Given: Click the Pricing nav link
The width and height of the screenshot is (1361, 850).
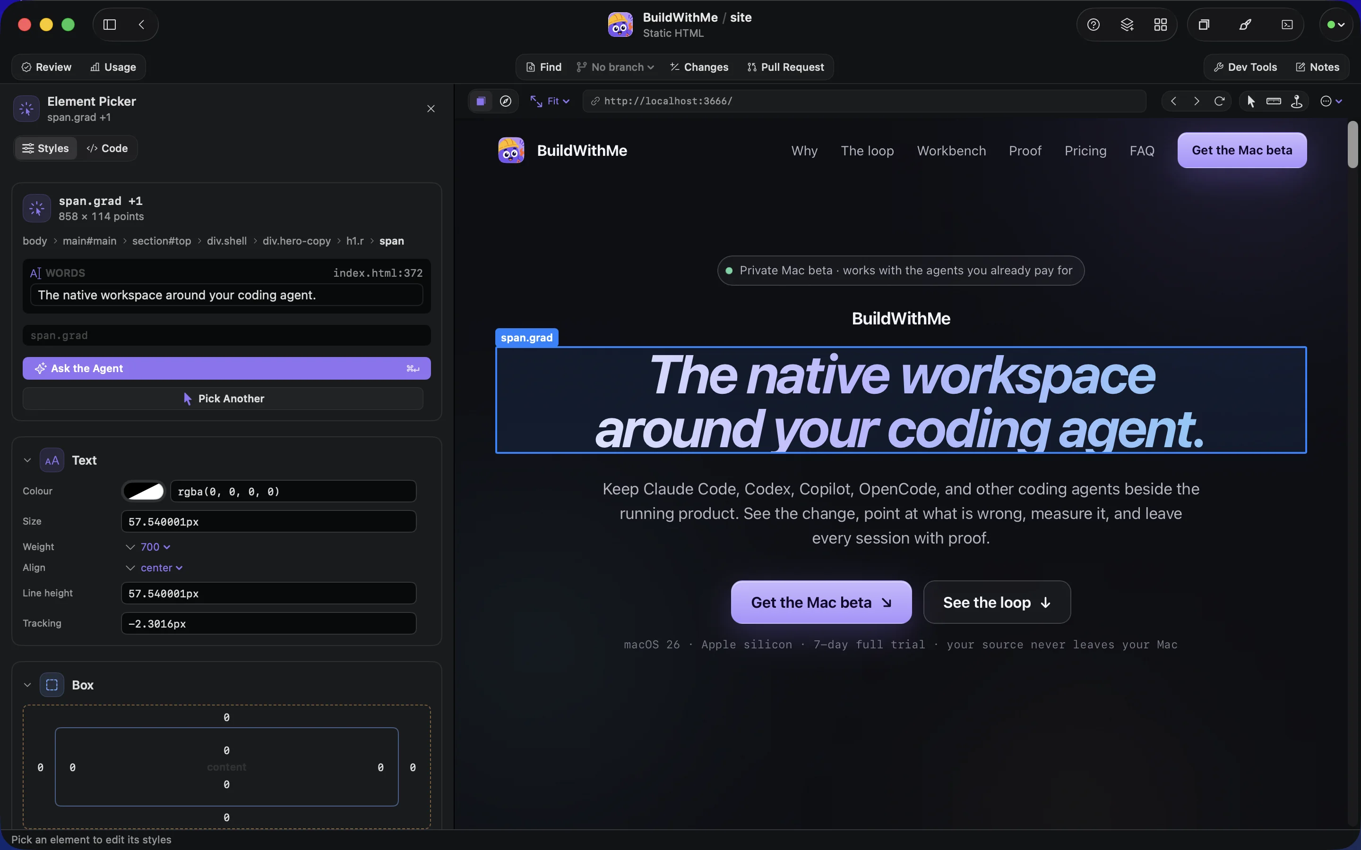Looking at the screenshot, I should coord(1085,151).
